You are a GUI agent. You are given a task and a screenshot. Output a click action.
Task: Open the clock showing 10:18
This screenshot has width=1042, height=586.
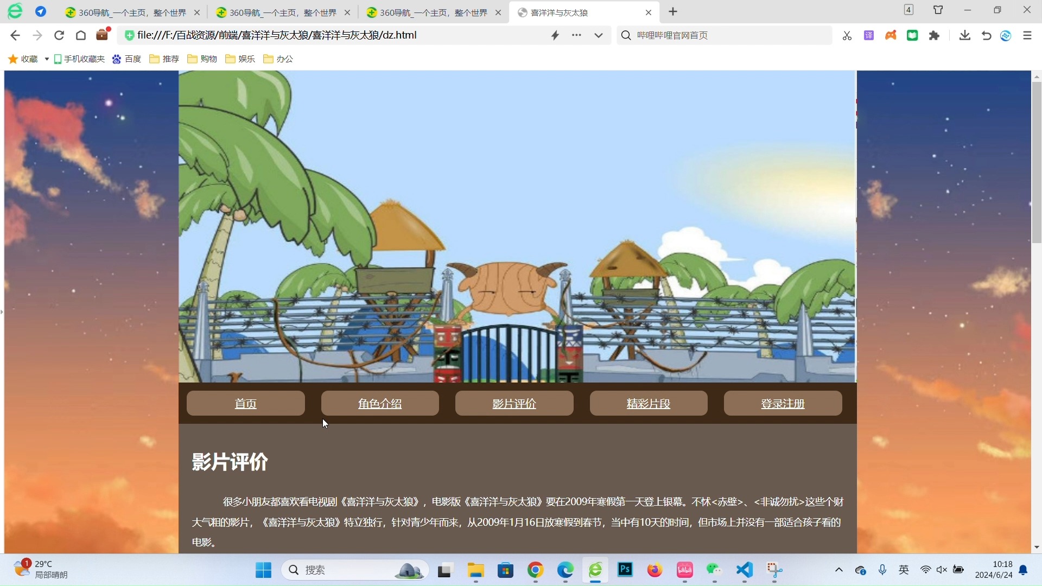pyautogui.click(x=994, y=570)
